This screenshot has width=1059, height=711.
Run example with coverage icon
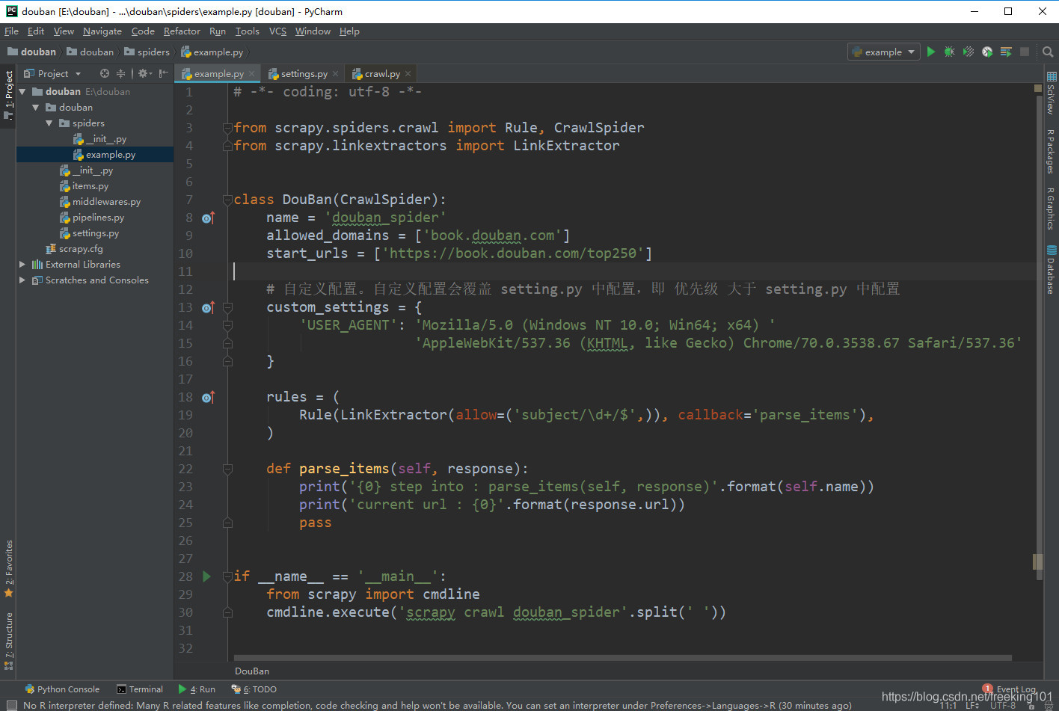[969, 52]
